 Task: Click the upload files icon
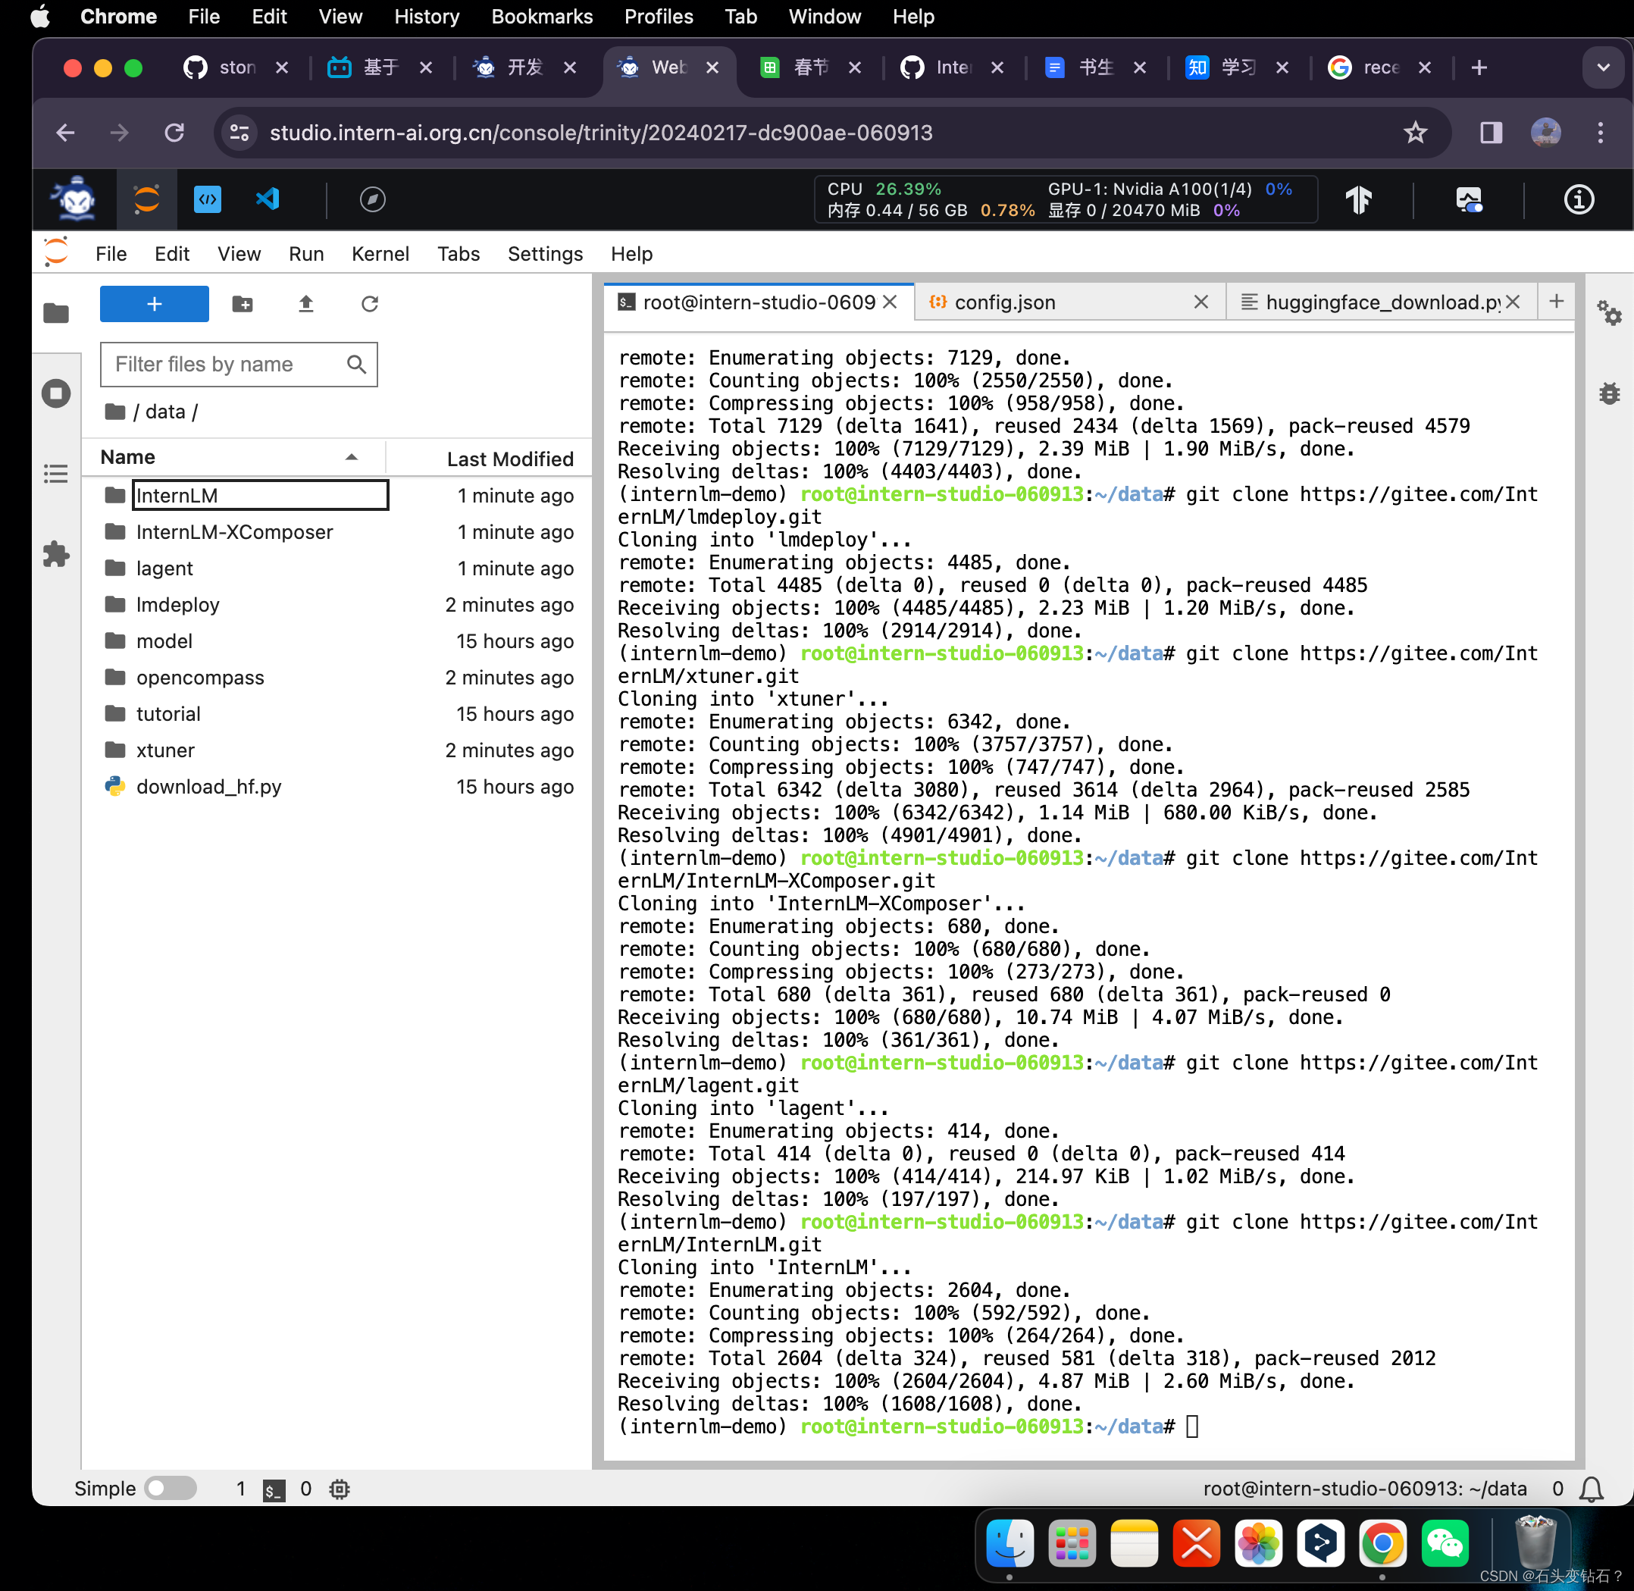(x=305, y=304)
